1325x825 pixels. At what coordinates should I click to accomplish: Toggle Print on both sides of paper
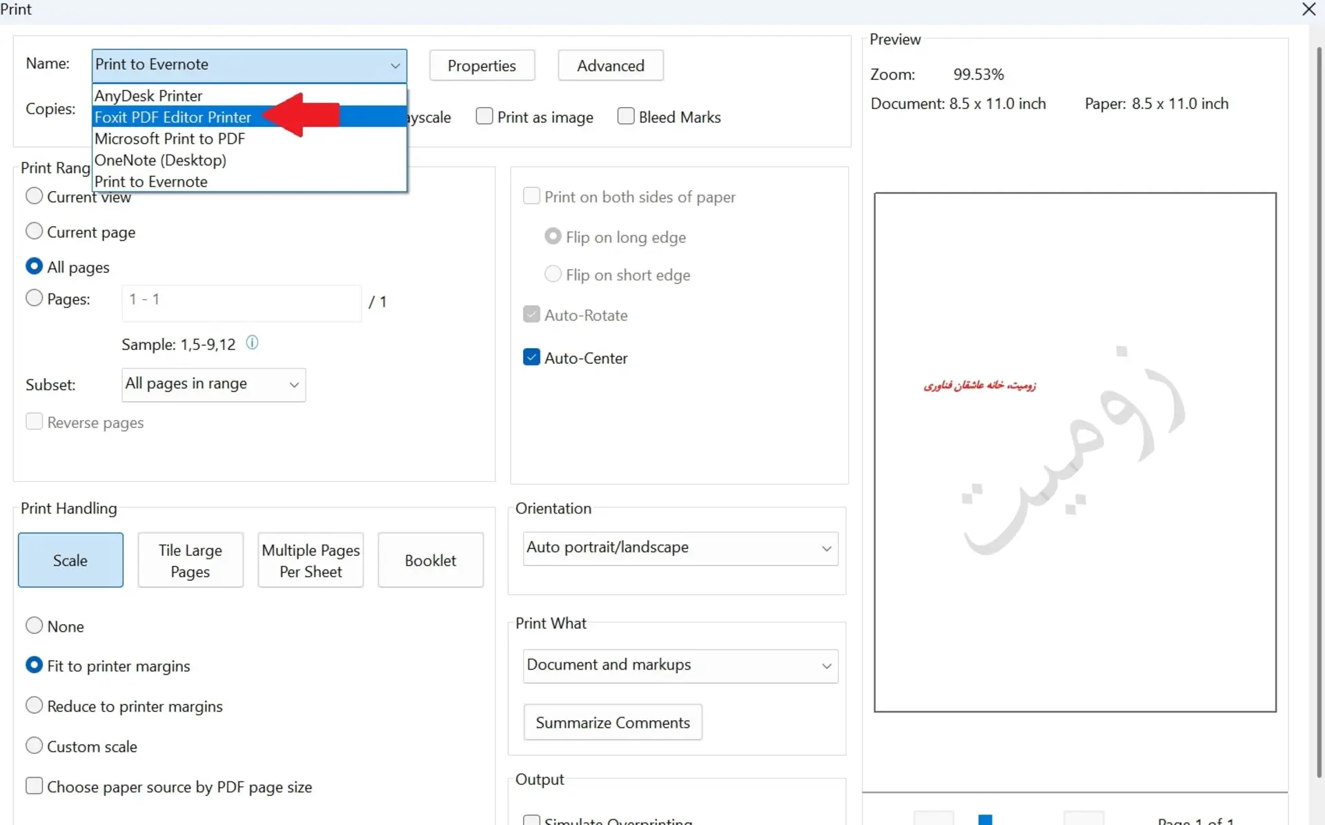click(531, 196)
